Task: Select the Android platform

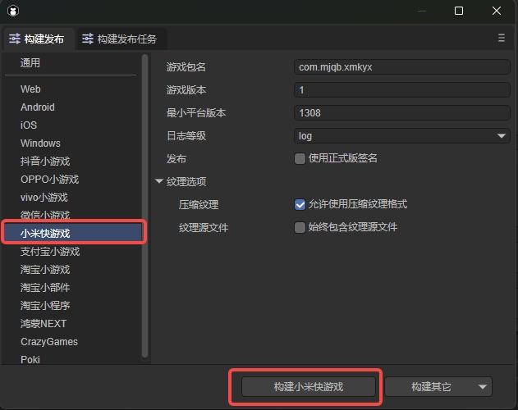Action: coord(38,107)
